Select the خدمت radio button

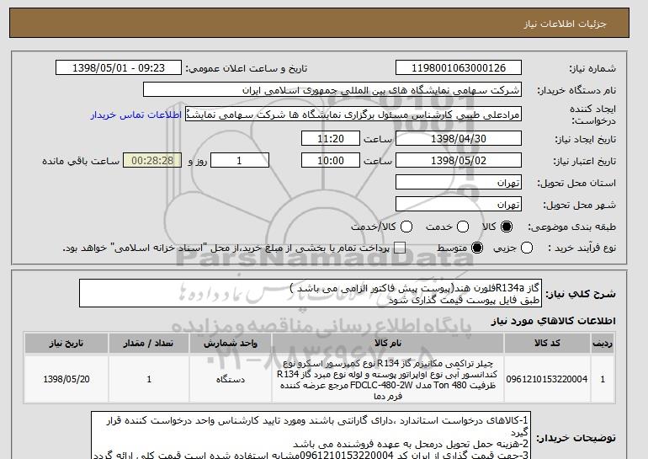(x=463, y=227)
